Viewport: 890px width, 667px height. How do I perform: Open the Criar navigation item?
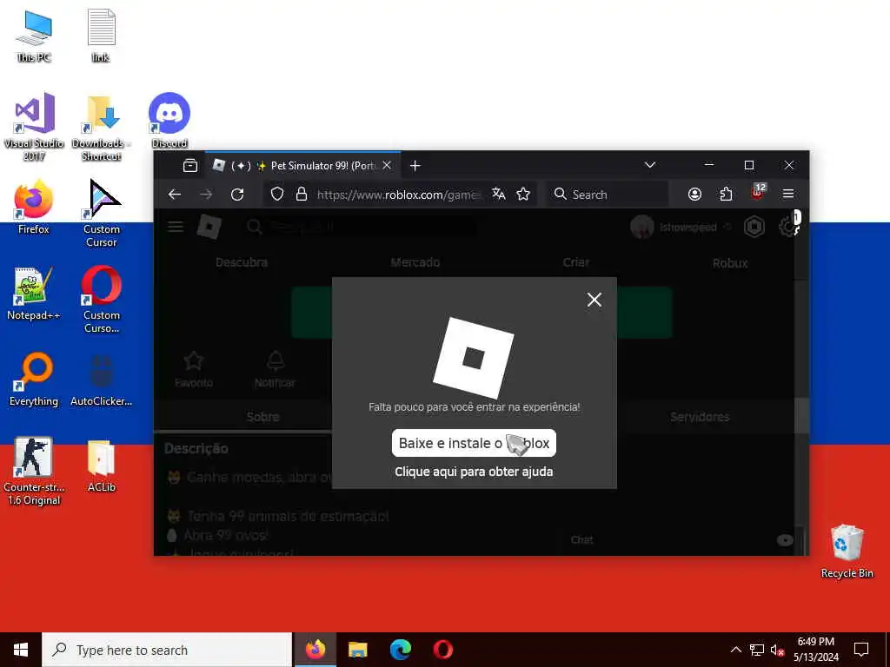pos(576,262)
